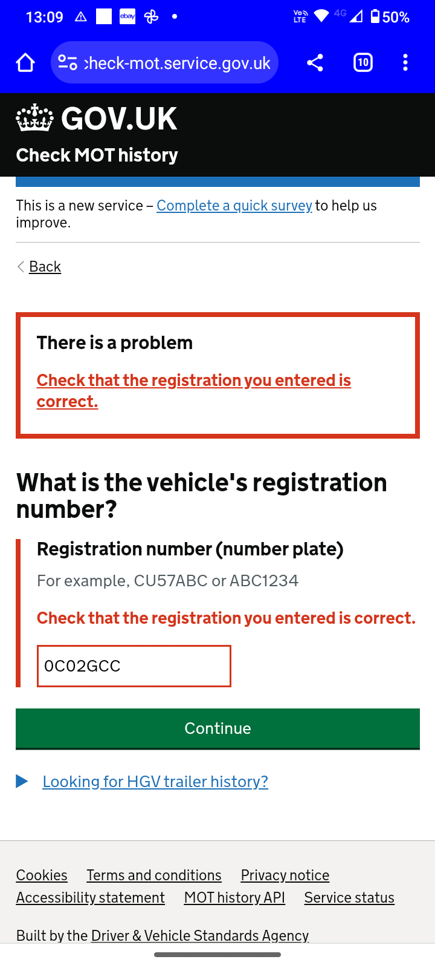
Task: Tap the battery icon in status bar
Action: click(375, 16)
